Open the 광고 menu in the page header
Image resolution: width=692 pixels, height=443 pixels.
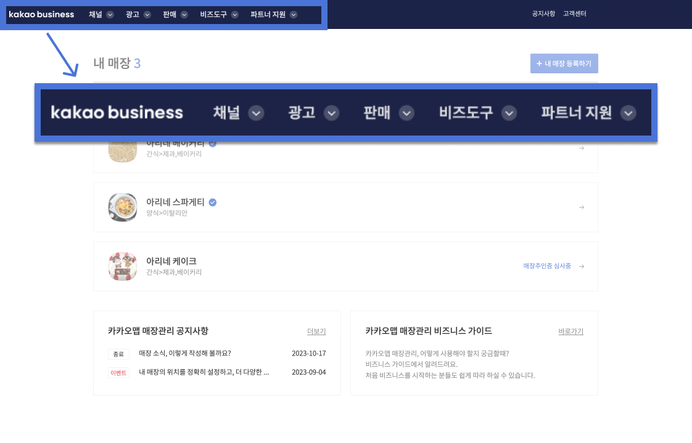(x=133, y=15)
